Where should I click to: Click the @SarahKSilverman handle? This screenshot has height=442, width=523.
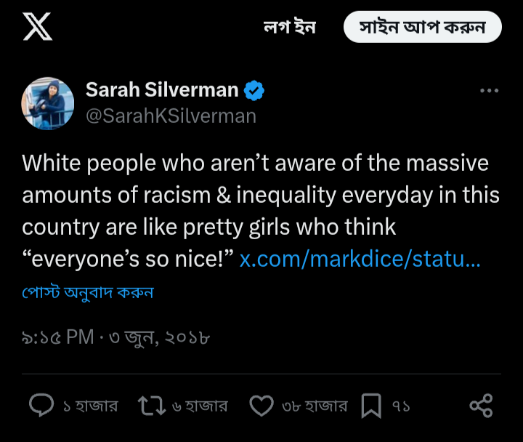pyautogui.click(x=171, y=116)
